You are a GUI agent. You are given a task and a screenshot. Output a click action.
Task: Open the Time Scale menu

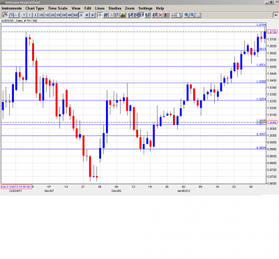pyautogui.click(x=58, y=8)
